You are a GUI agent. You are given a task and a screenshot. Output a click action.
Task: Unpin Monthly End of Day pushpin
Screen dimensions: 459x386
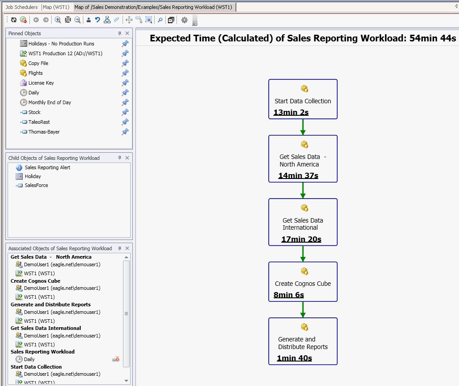click(125, 102)
